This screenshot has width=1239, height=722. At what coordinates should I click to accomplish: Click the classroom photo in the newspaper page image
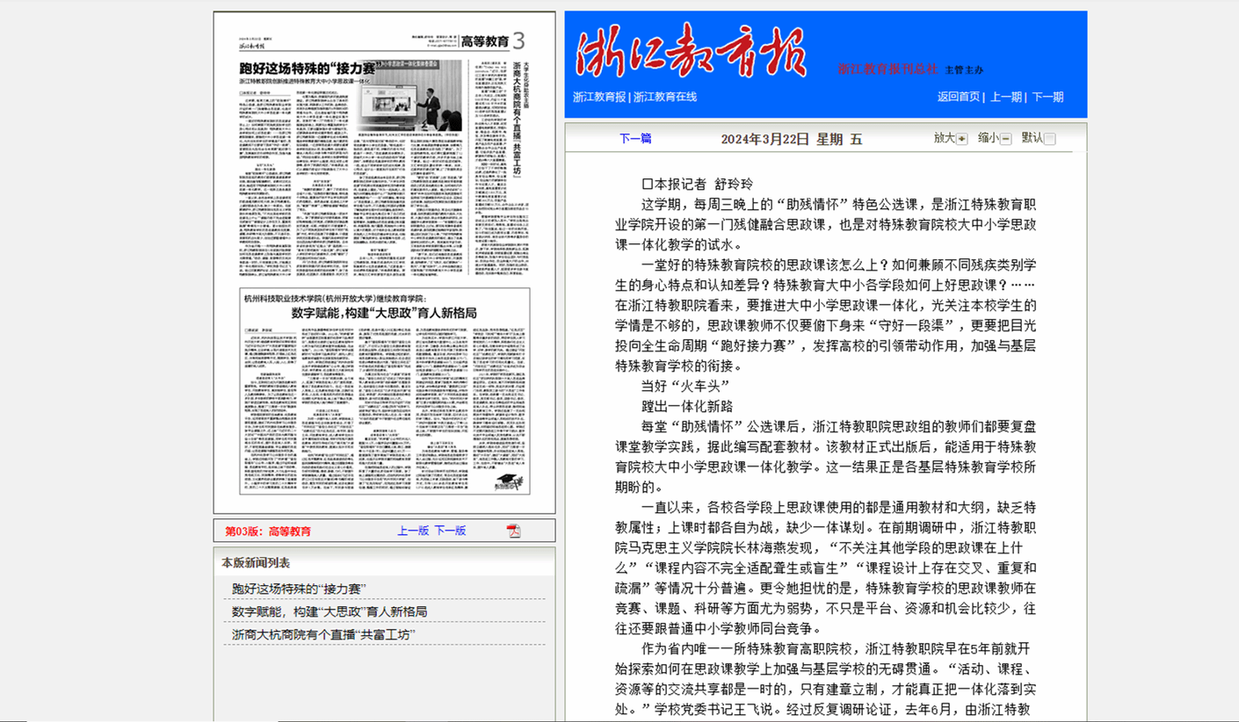[409, 96]
